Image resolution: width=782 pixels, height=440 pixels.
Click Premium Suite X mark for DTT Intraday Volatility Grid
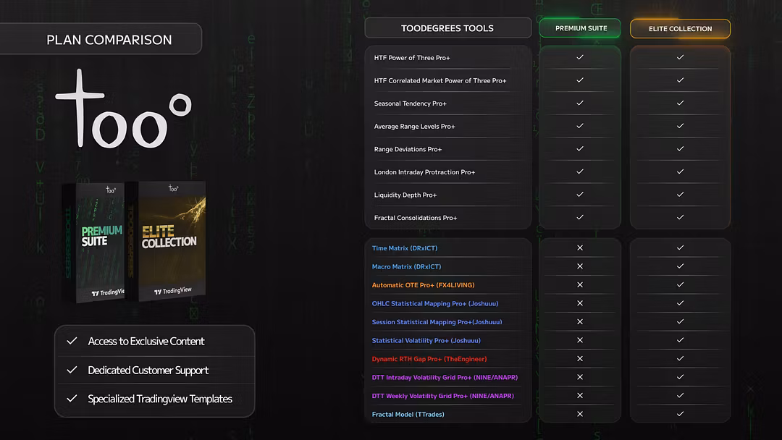coord(580,377)
